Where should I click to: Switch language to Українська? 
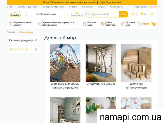pyautogui.click(x=140, y=7)
